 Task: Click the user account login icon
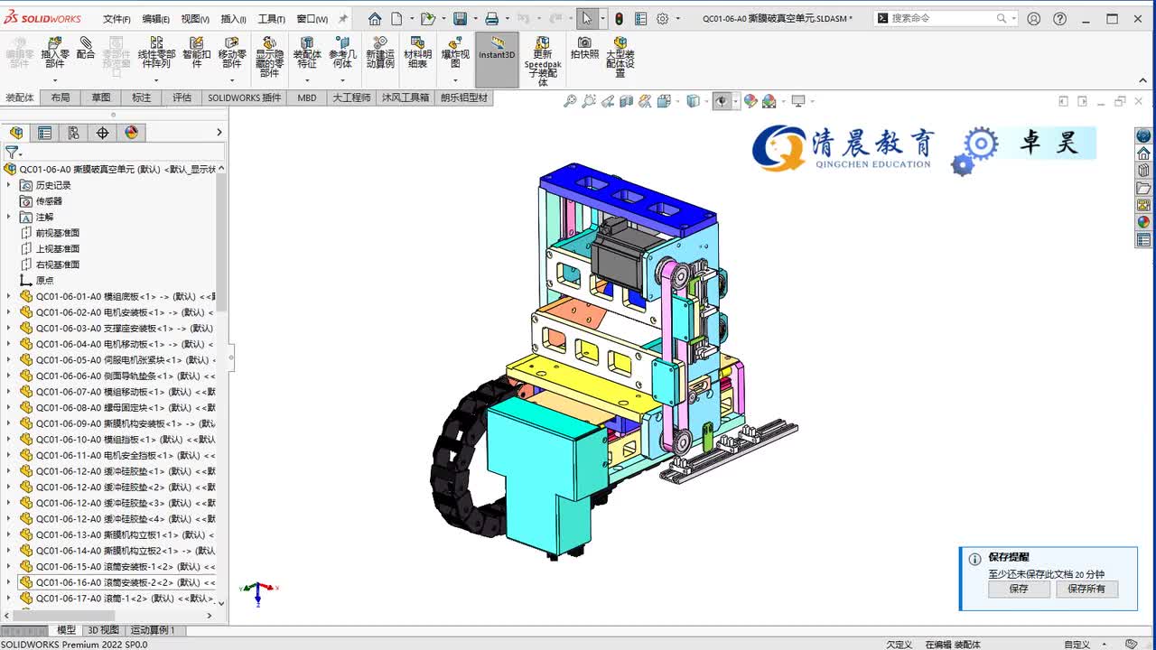[x=1034, y=18]
